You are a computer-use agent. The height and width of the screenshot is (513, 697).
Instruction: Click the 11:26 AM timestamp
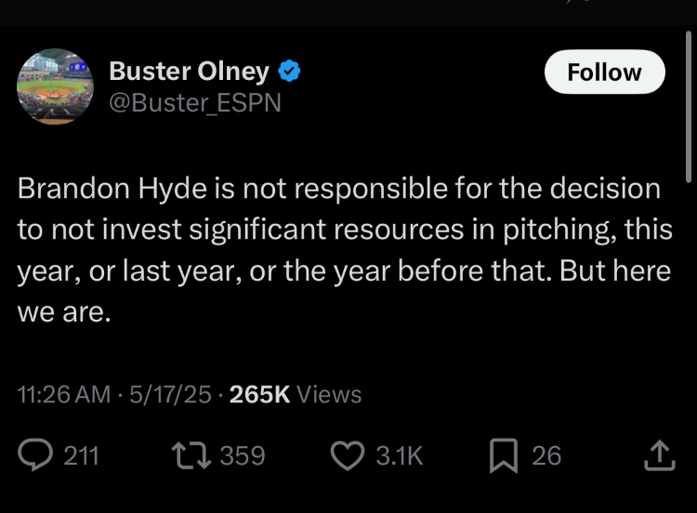point(63,394)
